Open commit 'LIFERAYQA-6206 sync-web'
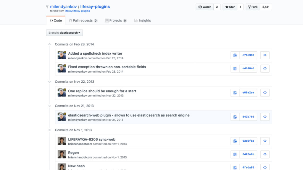This screenshot has height=170, width=303. click(92, 139)
